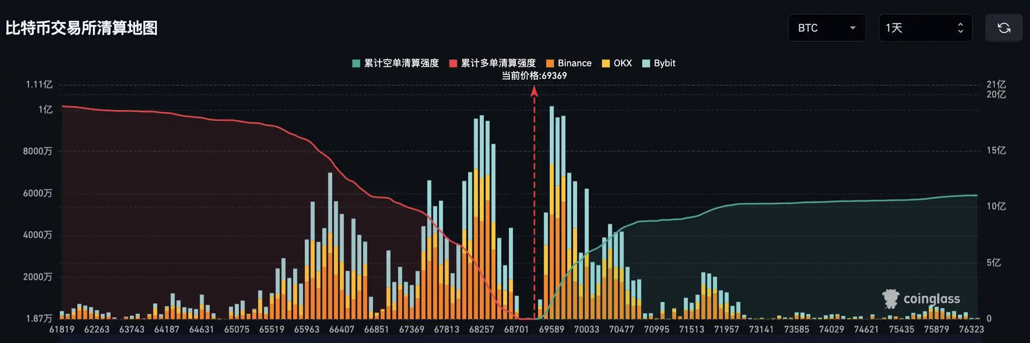Screen dimensions: 1030x343
Task: Click the red 累计多单 legend color square
Action: coord(453,64)
